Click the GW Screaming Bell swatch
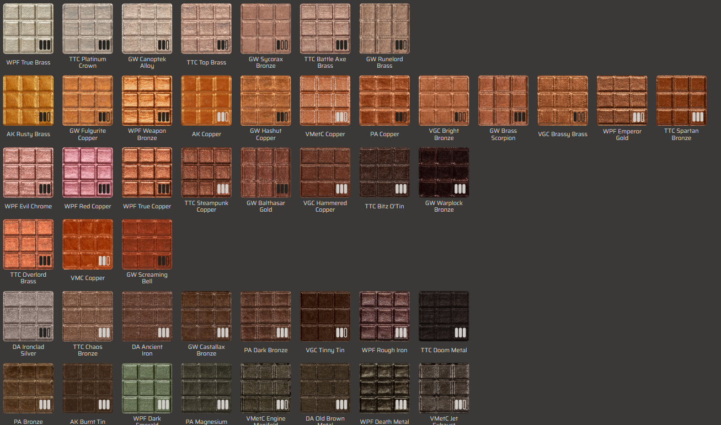This screenshot has width=721, height=425. [x=147, y=245]
